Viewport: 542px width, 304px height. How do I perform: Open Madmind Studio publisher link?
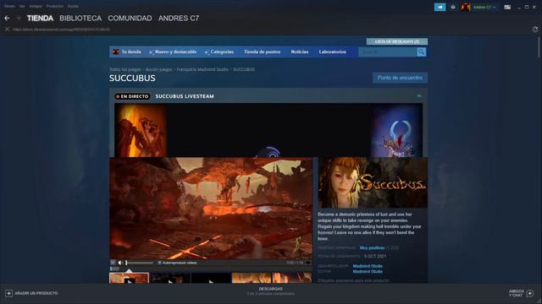368,272
